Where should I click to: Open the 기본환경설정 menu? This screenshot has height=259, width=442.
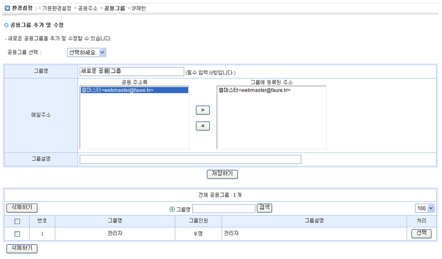(x=57, y=8)
